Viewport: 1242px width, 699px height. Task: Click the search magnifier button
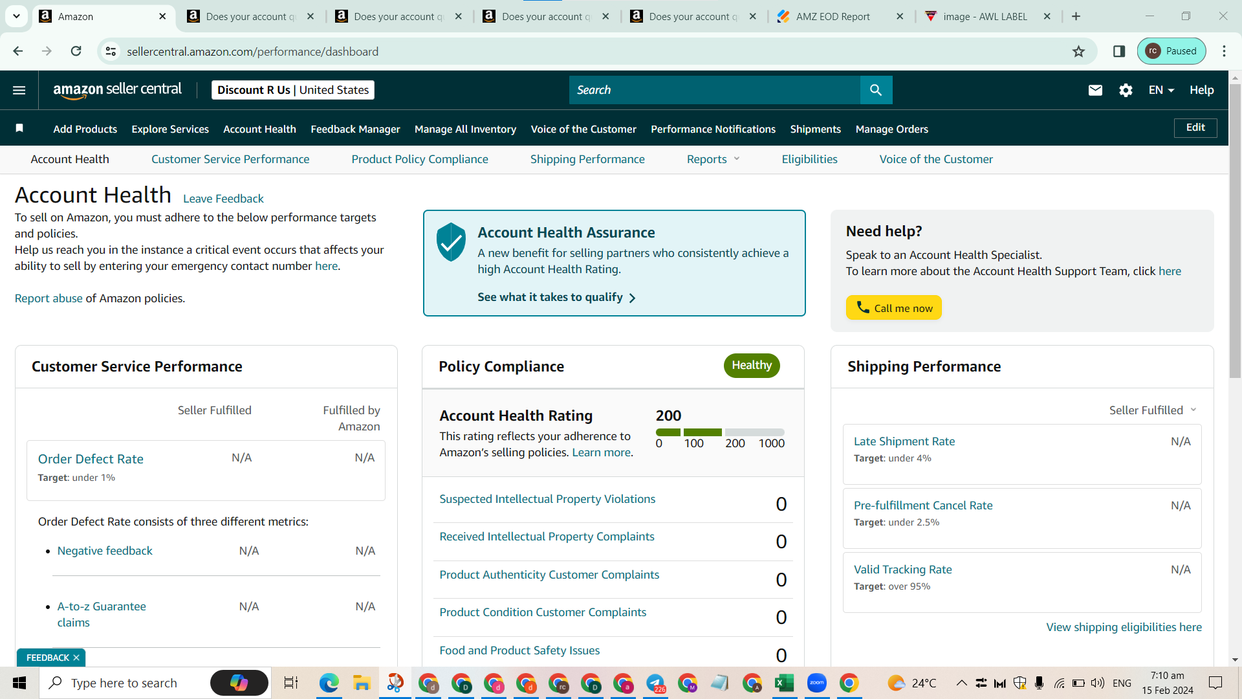[876, 90]
